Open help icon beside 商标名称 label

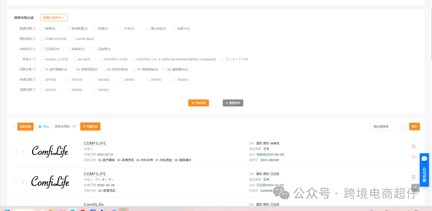[34, 39]
